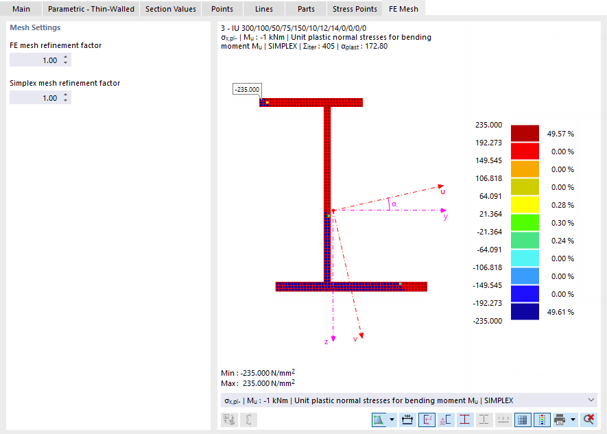Click the Max: 235.000 N/mm² text
607x434 pixels.
[x=258, y=383]
